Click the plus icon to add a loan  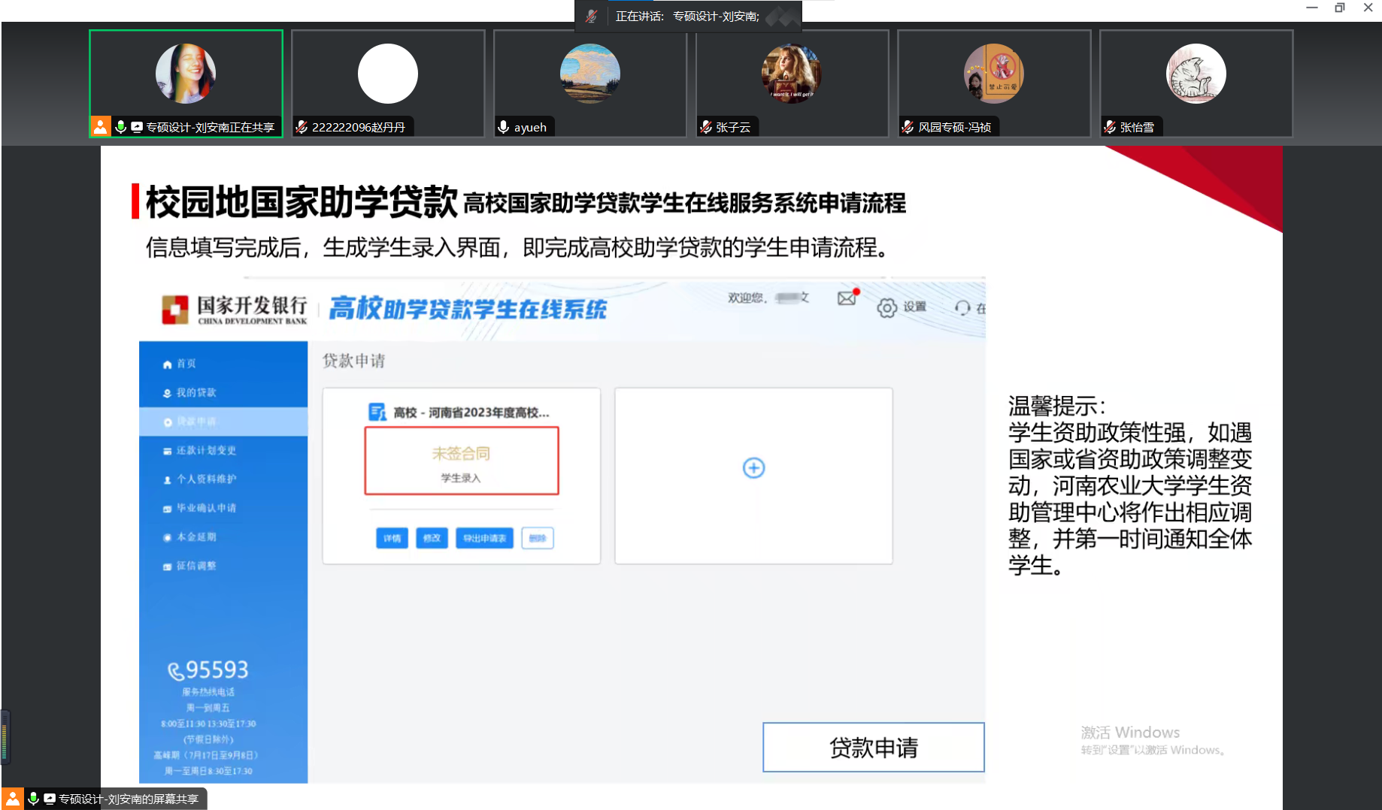tap(753, 468)
